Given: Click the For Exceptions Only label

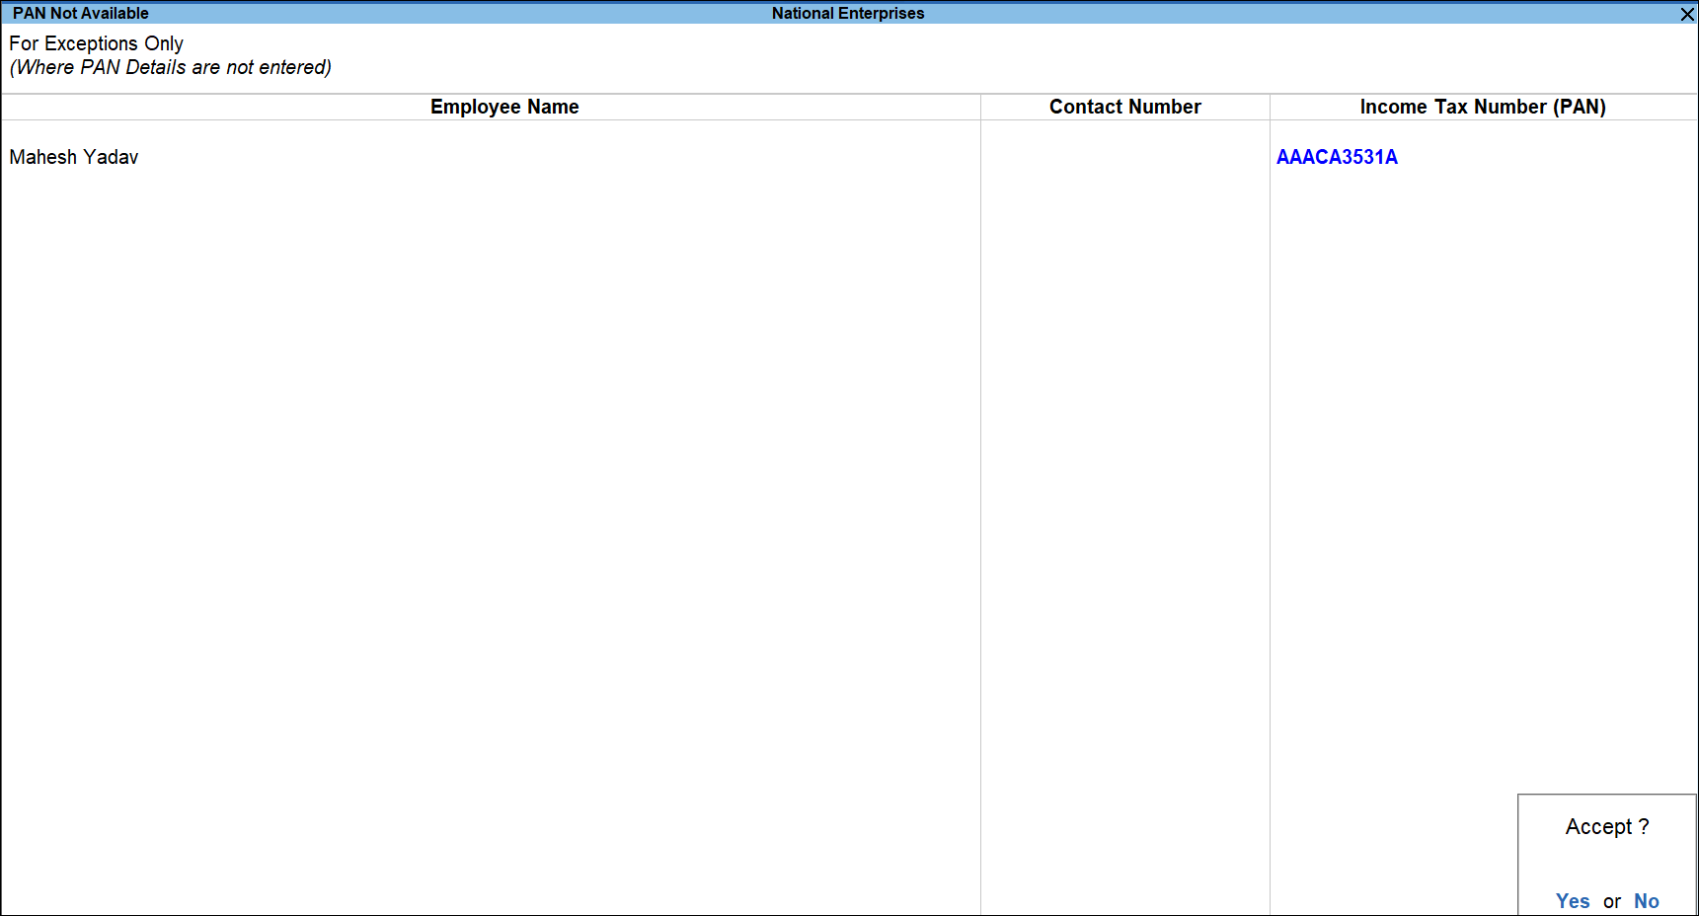Looking at the screenshot, I should click(96, 43).
